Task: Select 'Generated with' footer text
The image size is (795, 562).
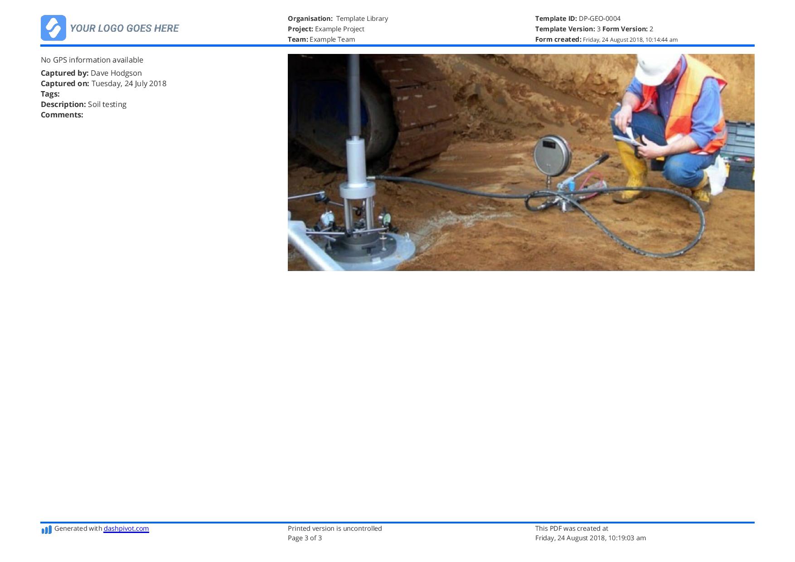Action: tap(78, 528)
